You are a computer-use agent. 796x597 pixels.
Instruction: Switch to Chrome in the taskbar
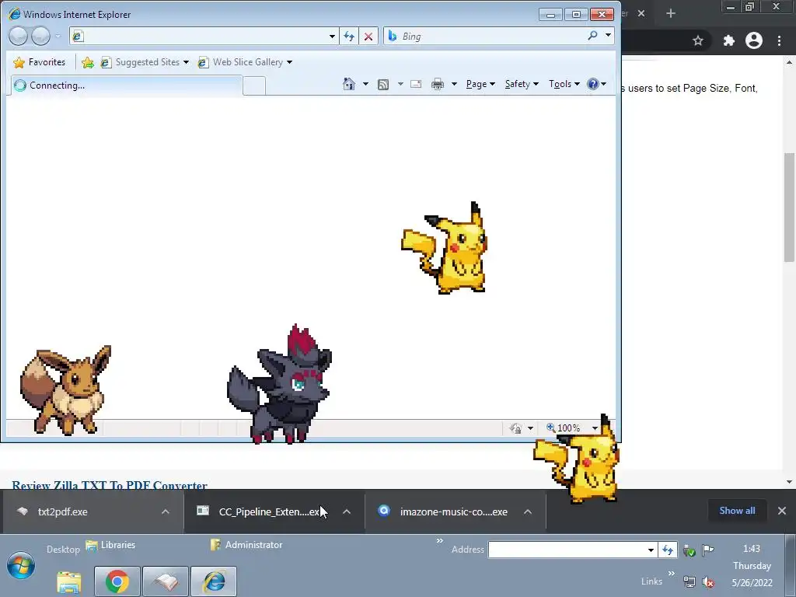coord(117,581)
